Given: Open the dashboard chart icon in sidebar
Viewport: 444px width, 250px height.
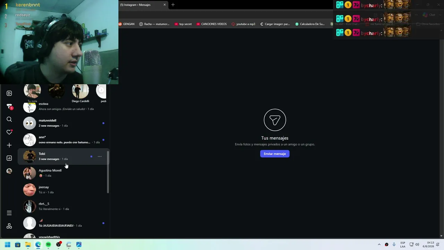Looking at the screenshot, I should click(x=9, y=158).
